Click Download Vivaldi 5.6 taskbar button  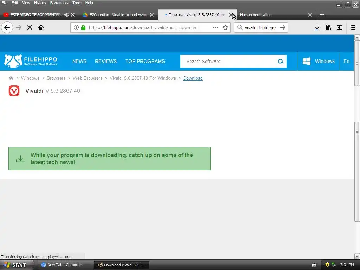pos(122,265)
